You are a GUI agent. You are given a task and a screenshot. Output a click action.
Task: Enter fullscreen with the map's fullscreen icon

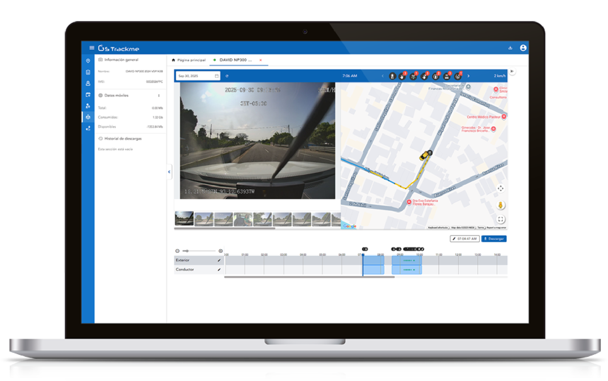pos(500,219)
